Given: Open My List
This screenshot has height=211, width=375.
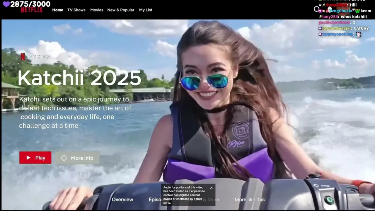Looking at the screenshot, I should click(146, 10).
